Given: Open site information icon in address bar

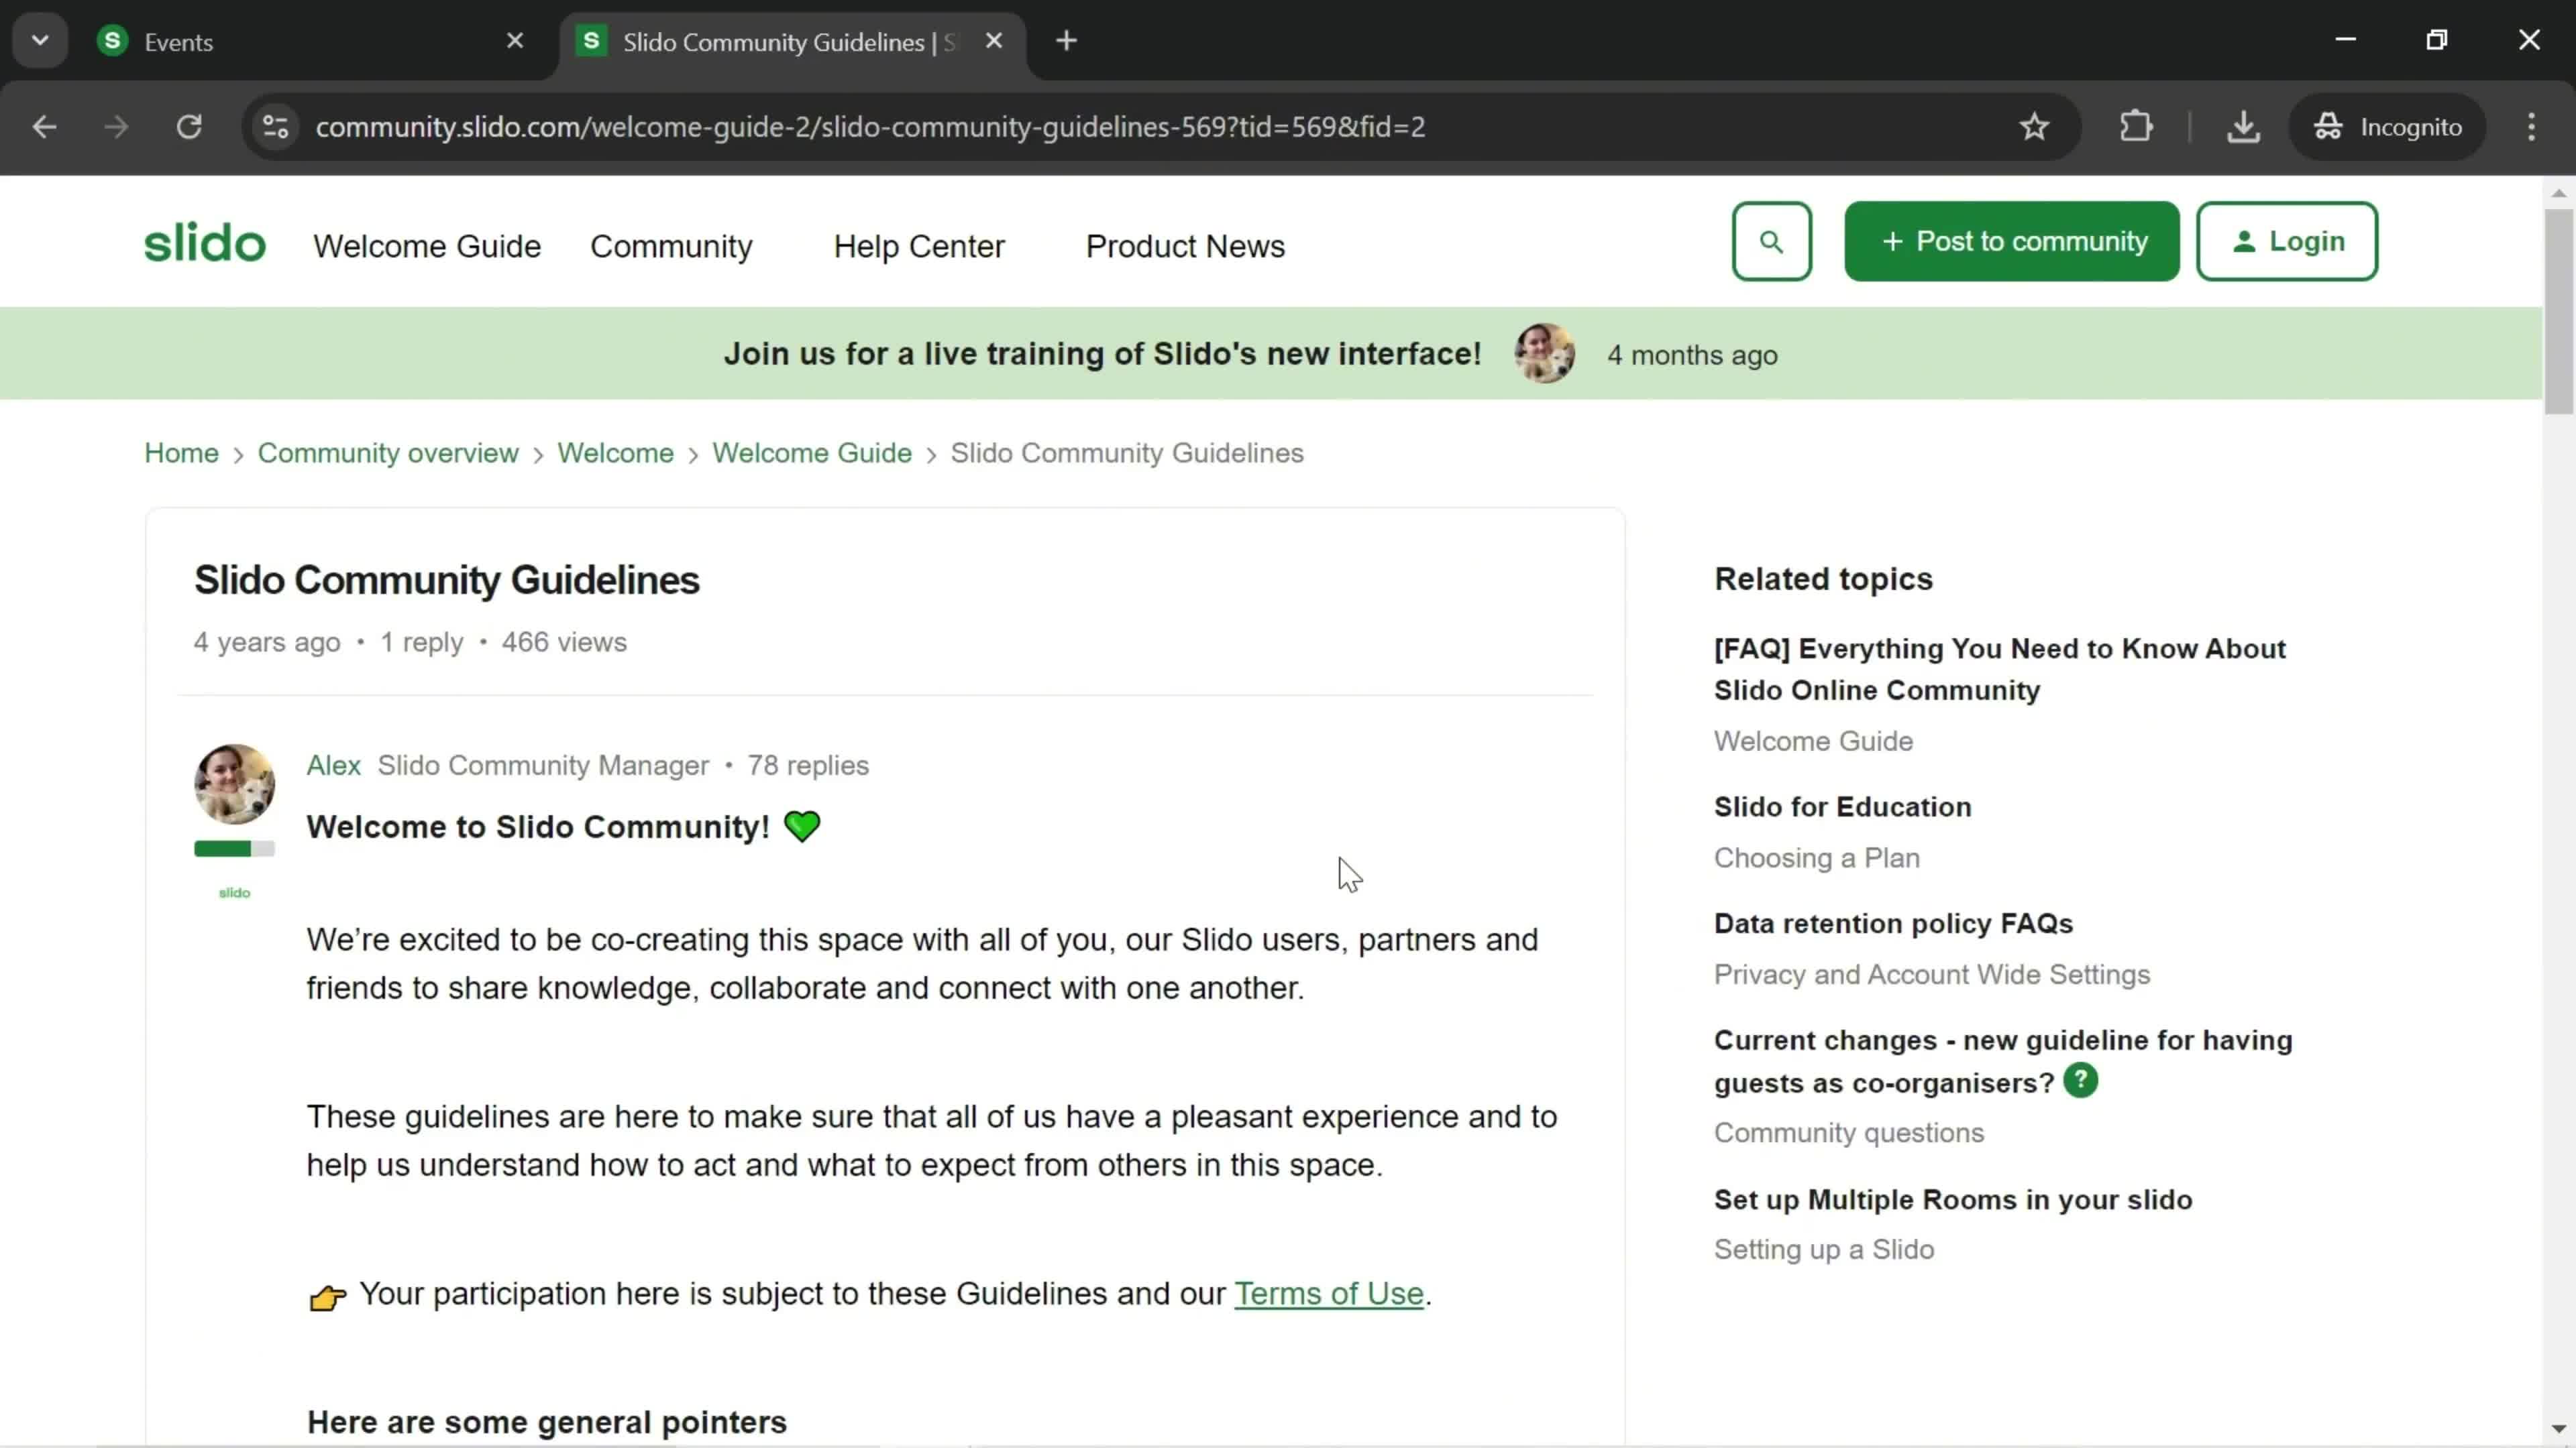Looking at the screenshot, I should pyautogui.click(x=275, y=127).
